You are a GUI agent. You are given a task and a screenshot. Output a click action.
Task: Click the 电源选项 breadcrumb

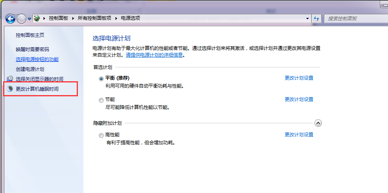tap(131, 18)
